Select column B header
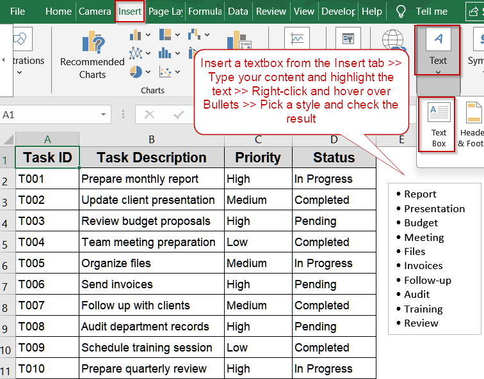 point(152,139)
